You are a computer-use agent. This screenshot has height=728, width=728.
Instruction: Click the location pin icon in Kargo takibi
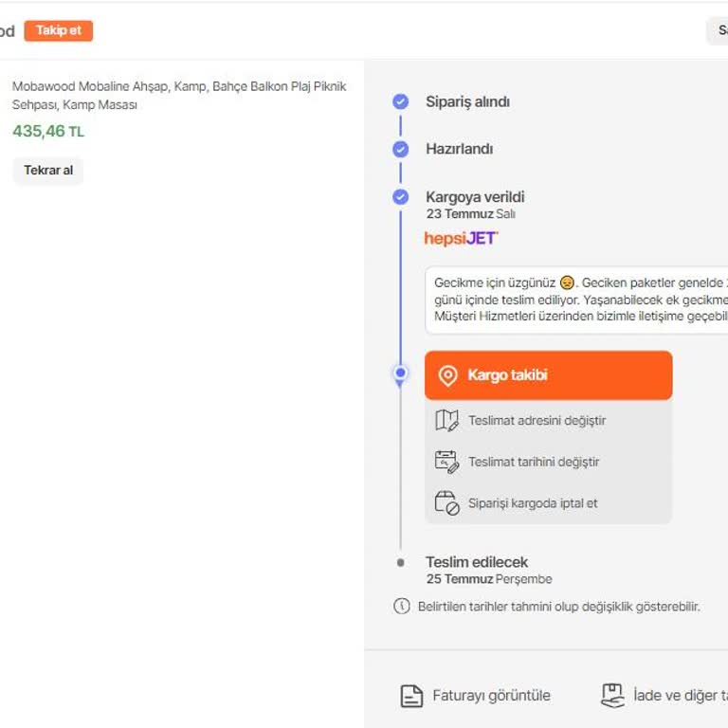(448, 375)
